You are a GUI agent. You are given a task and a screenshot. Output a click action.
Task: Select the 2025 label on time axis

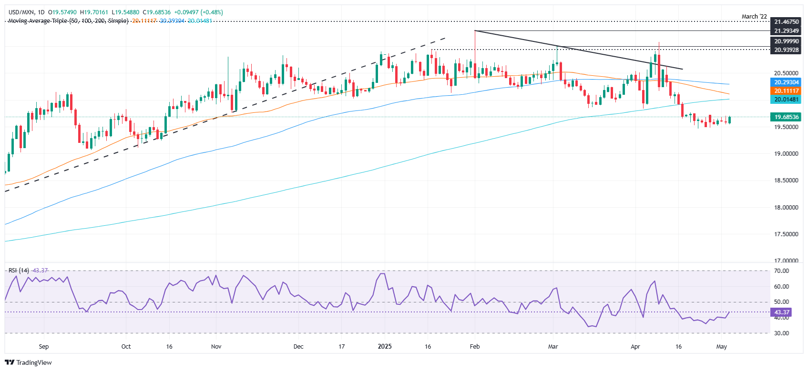click(x=384, y=347)
